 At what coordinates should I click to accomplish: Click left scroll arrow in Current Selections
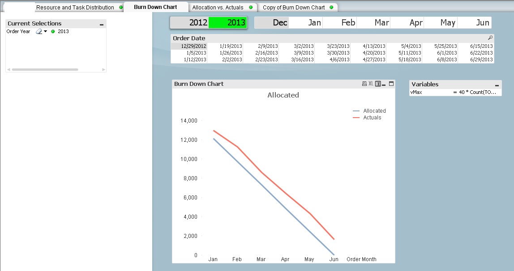[9, 69]
